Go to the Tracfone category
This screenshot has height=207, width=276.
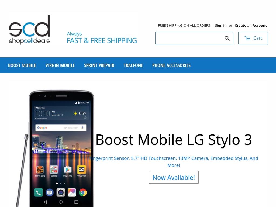point(133,65)
